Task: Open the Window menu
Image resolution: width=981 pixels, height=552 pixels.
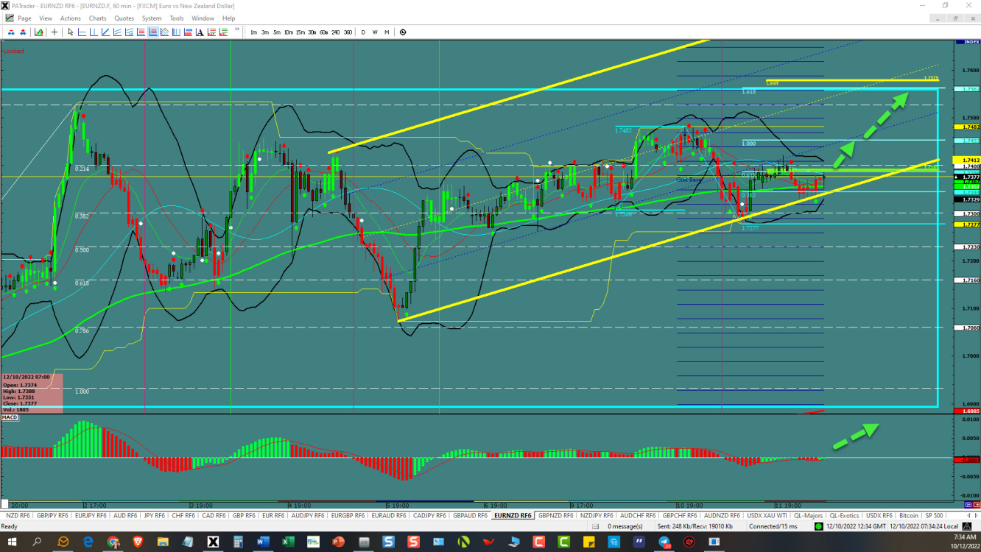Action: (x=203, y=18)
